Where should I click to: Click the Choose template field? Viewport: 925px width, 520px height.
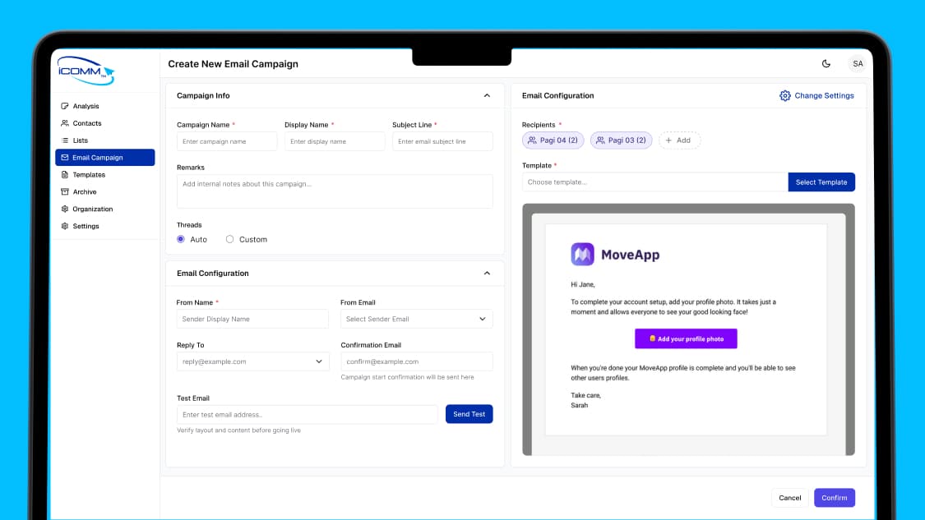click(x=654, y=182)
